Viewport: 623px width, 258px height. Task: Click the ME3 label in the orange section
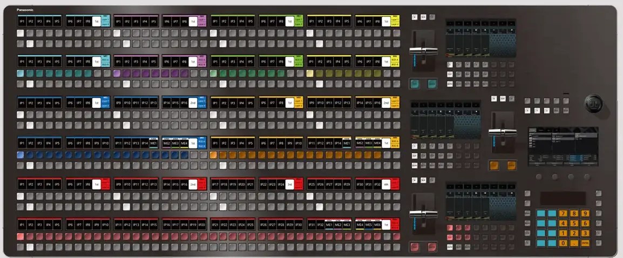(368, 143)
